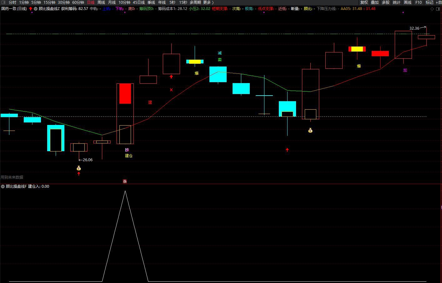Open the 多股 multi-stock button

click(386, 2)
